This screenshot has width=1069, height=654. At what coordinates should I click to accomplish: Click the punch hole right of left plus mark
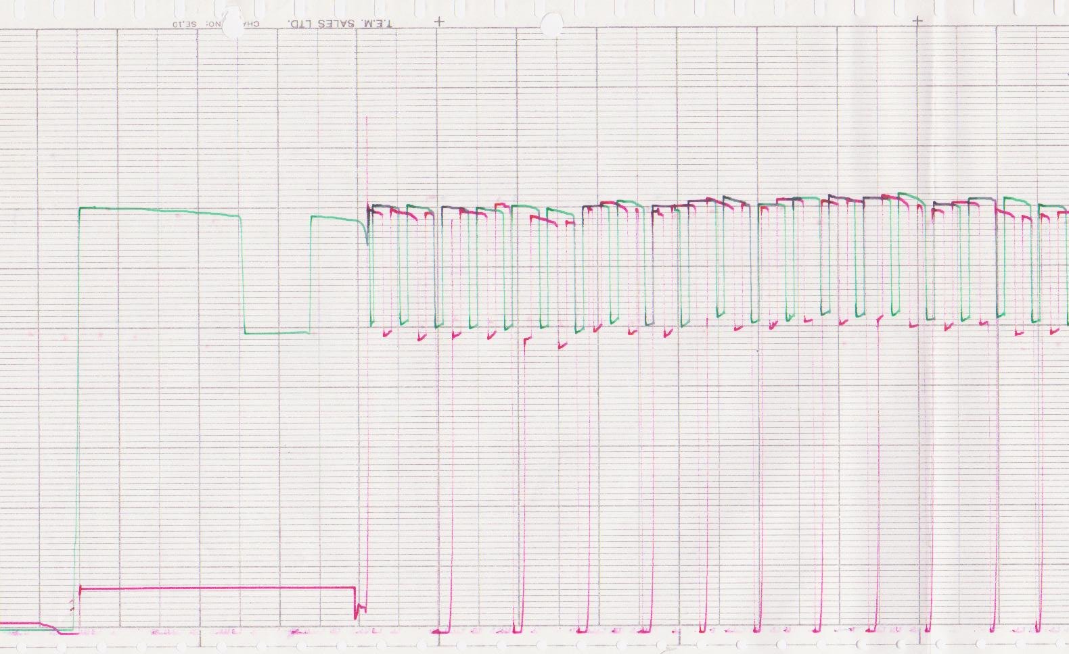pyautogui.click(x=550, y=24)
